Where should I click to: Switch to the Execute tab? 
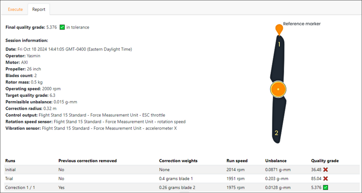(15, 9)
